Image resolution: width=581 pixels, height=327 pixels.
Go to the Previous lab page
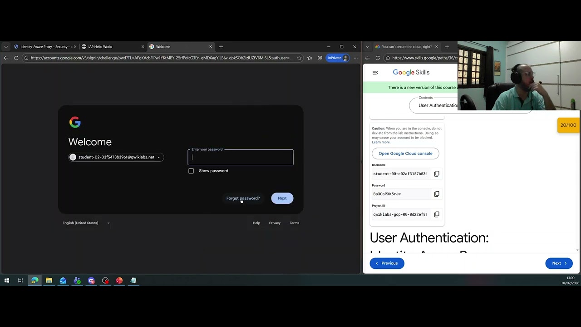coord(387,263)
